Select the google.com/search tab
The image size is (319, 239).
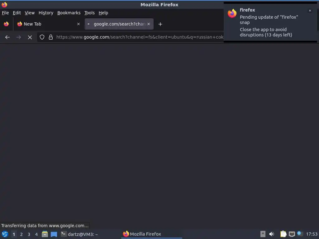coord(119,24)
